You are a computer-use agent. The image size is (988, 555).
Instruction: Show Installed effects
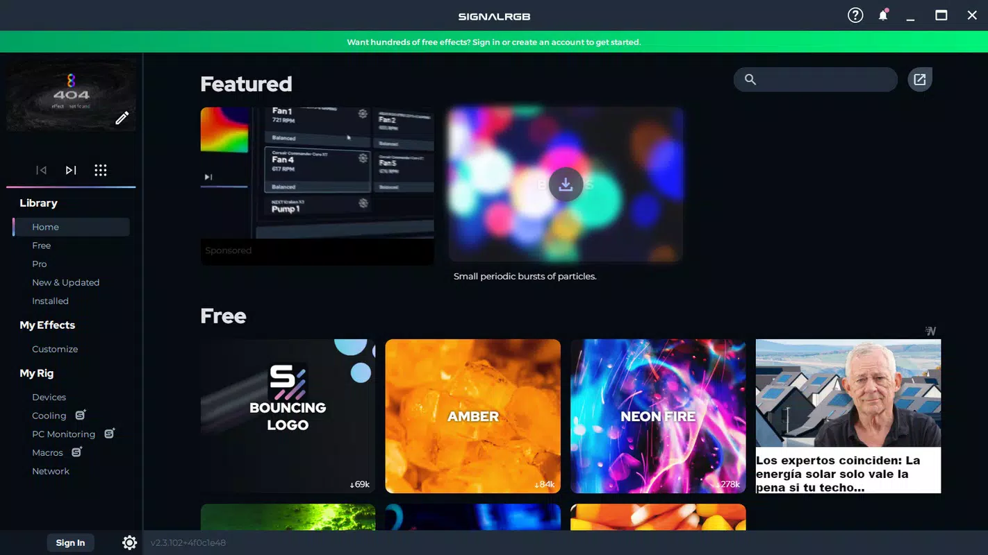[50, 301]
